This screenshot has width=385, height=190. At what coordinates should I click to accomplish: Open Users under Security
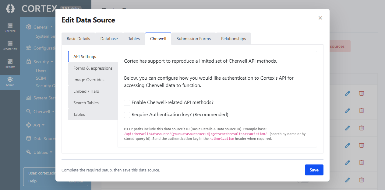tap(41, 71)
